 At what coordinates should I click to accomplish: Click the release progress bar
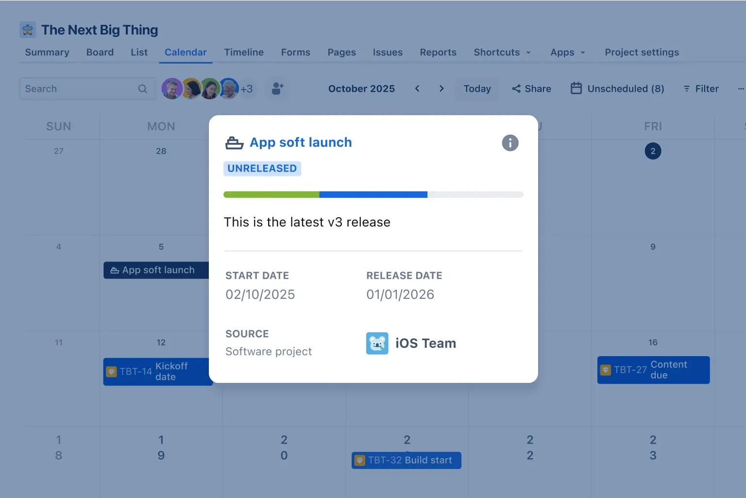click(373, 194)
